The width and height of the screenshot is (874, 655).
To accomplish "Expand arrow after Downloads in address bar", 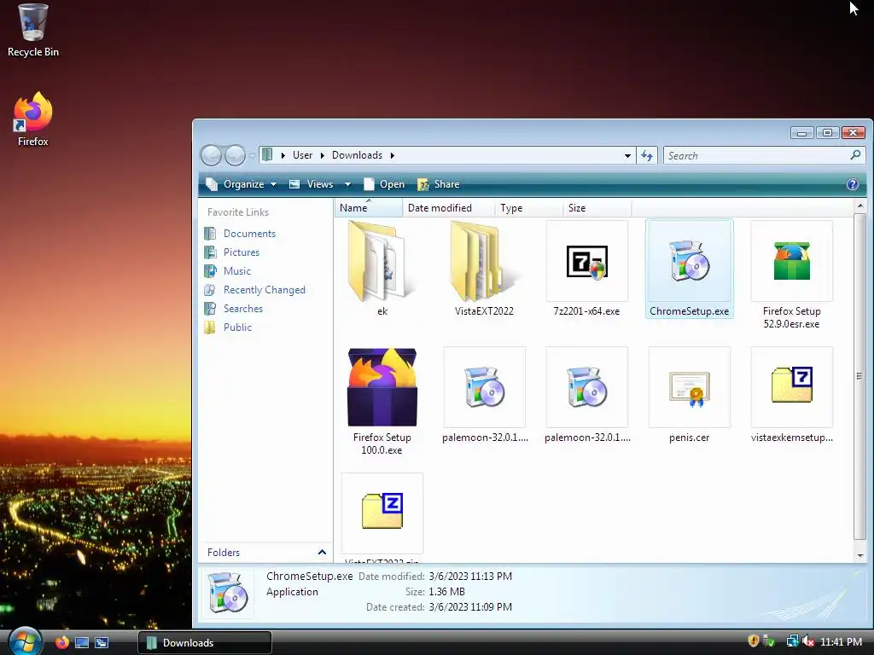I will pyautogui.click(x=393, y=155).
